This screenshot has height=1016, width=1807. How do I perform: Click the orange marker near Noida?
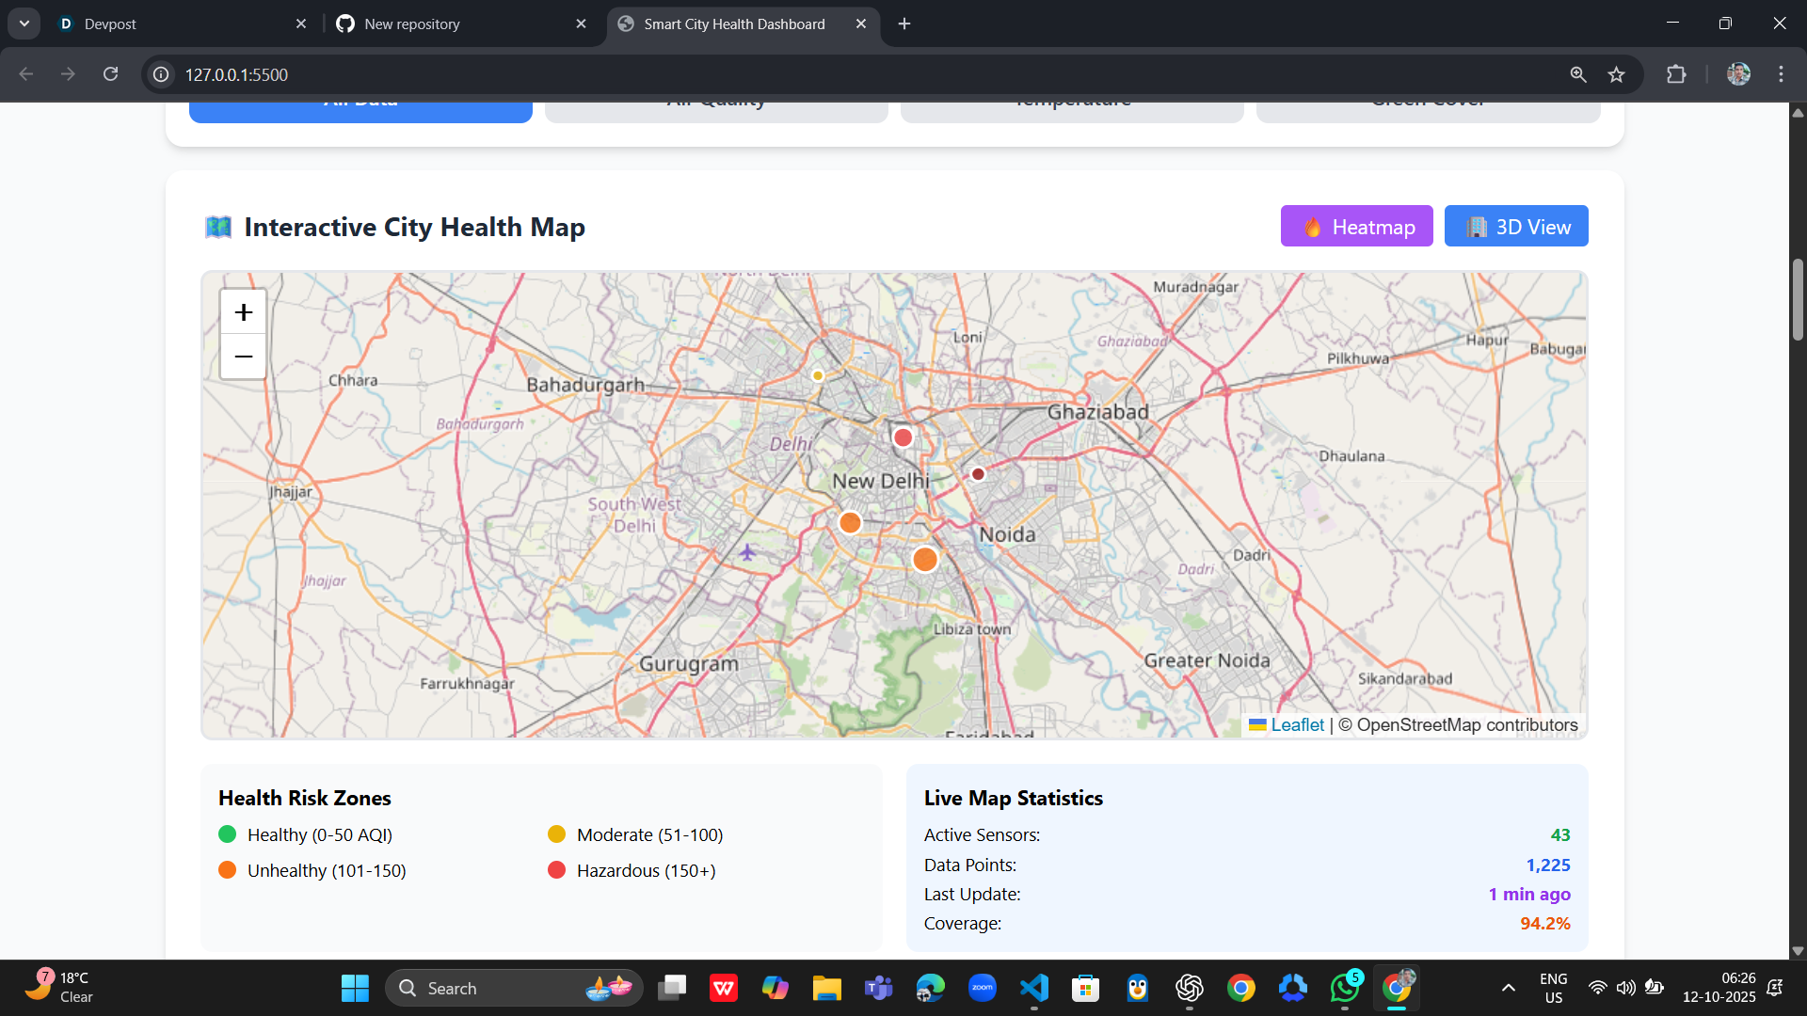pyautogui.click(x=925, y=560)
